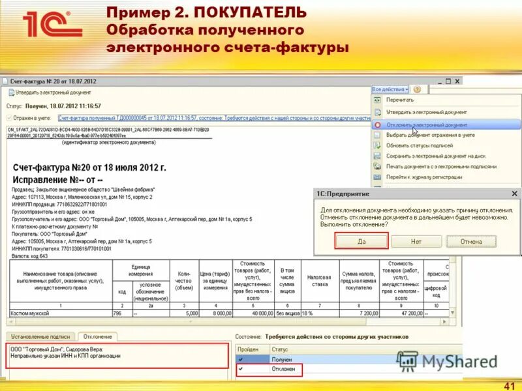Click the red Отклонить электронный документ icon
Viewport: 522px width, 391px height.
click(x=377, y=124)
